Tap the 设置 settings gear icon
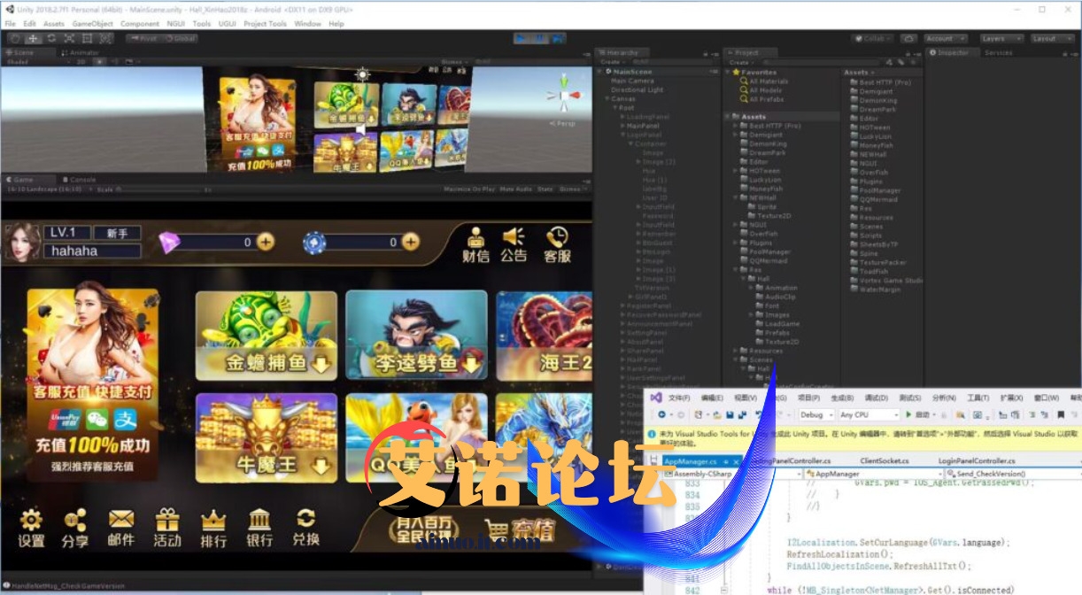The width and height of the screenshot is (1082, 595). pyautogui.click(x=31, y=528)
